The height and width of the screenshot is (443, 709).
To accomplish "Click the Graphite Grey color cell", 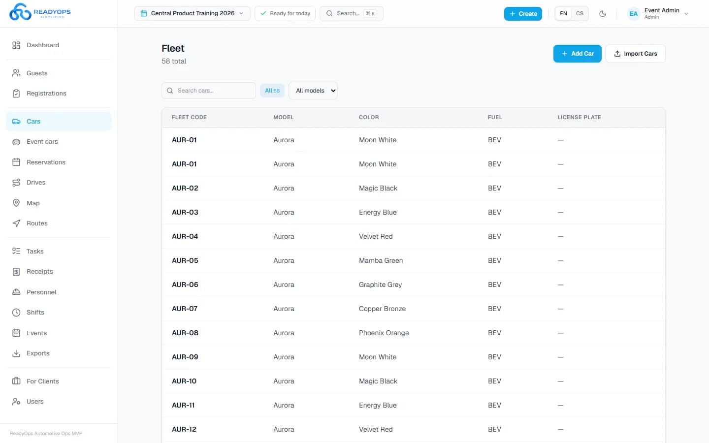I will 381,285.
